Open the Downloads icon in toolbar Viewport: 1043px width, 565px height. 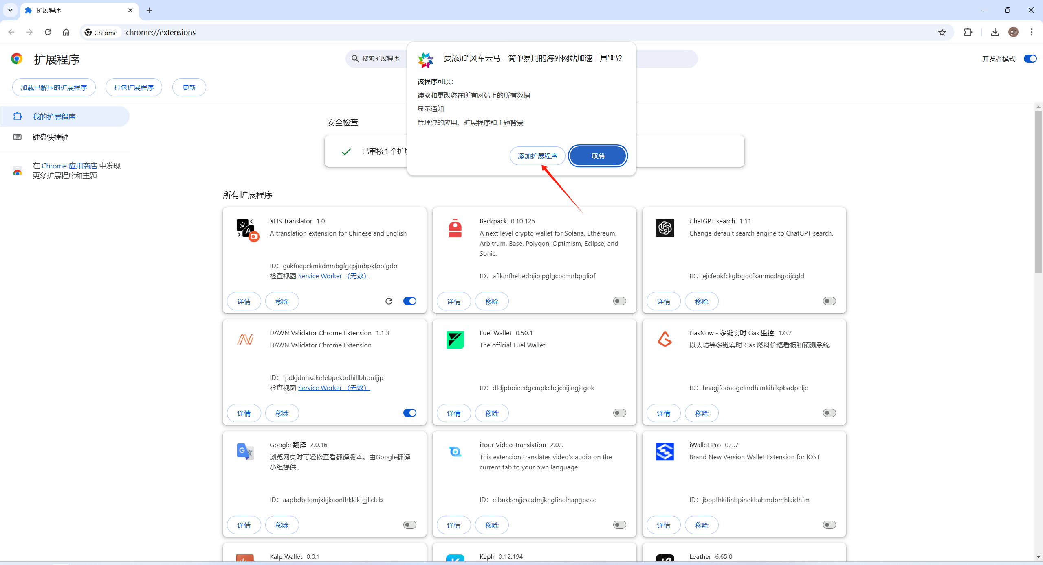995,32
